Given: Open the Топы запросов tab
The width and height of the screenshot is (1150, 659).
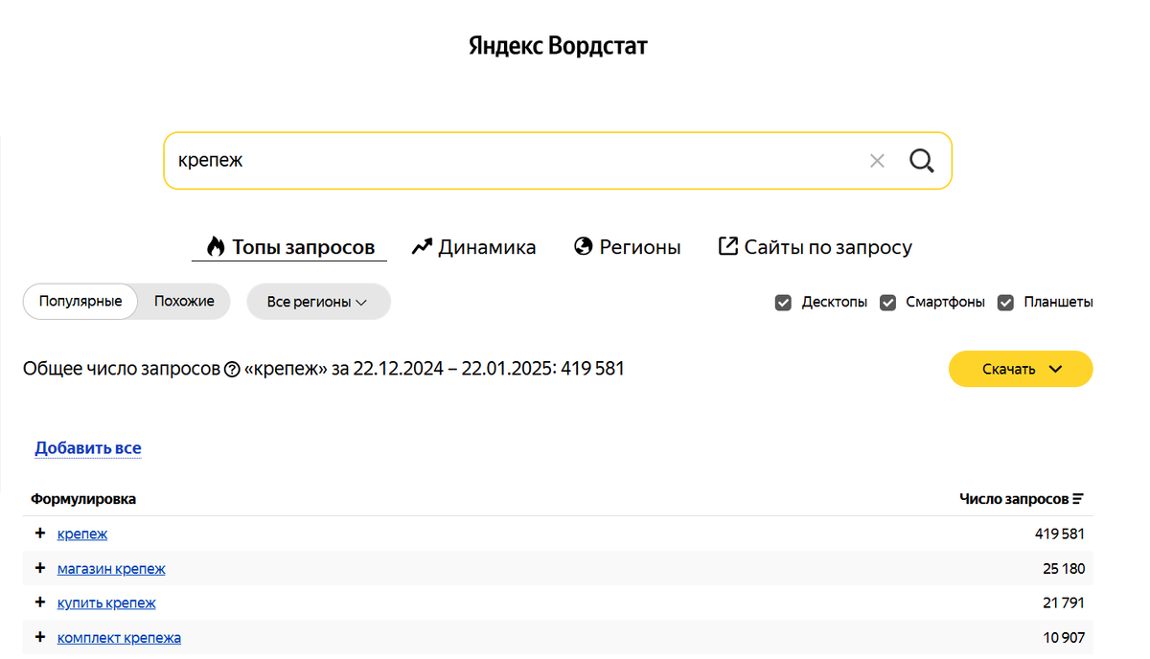Looking at the screenshot, I should pos(289,247).
